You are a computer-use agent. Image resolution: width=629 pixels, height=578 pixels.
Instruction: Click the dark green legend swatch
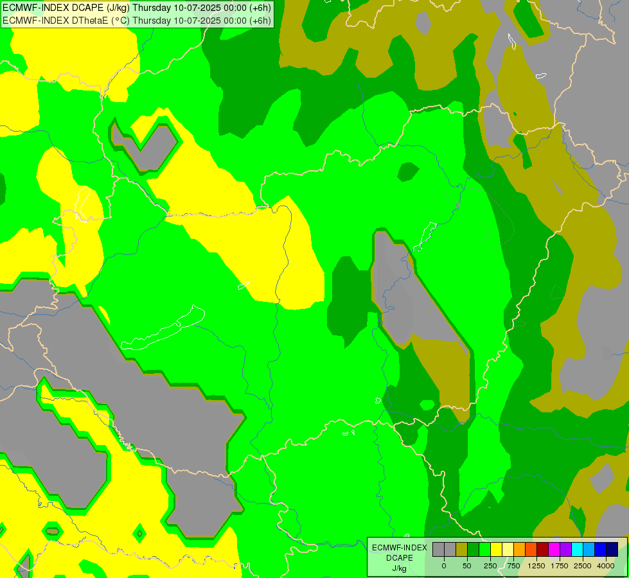[474, 550]
